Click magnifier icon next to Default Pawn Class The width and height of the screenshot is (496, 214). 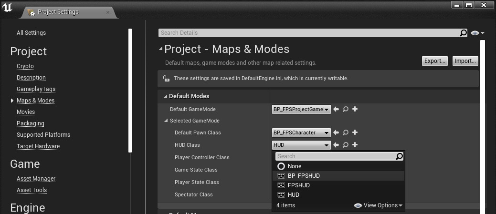(346, 133)
